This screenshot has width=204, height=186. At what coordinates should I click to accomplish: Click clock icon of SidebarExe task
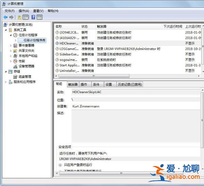point(57,54)
